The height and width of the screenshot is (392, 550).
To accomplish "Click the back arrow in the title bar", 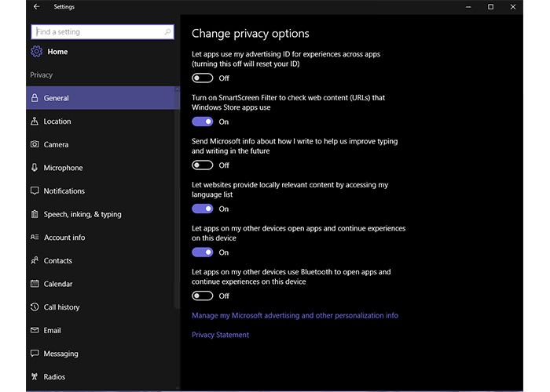I will point(36,7).
